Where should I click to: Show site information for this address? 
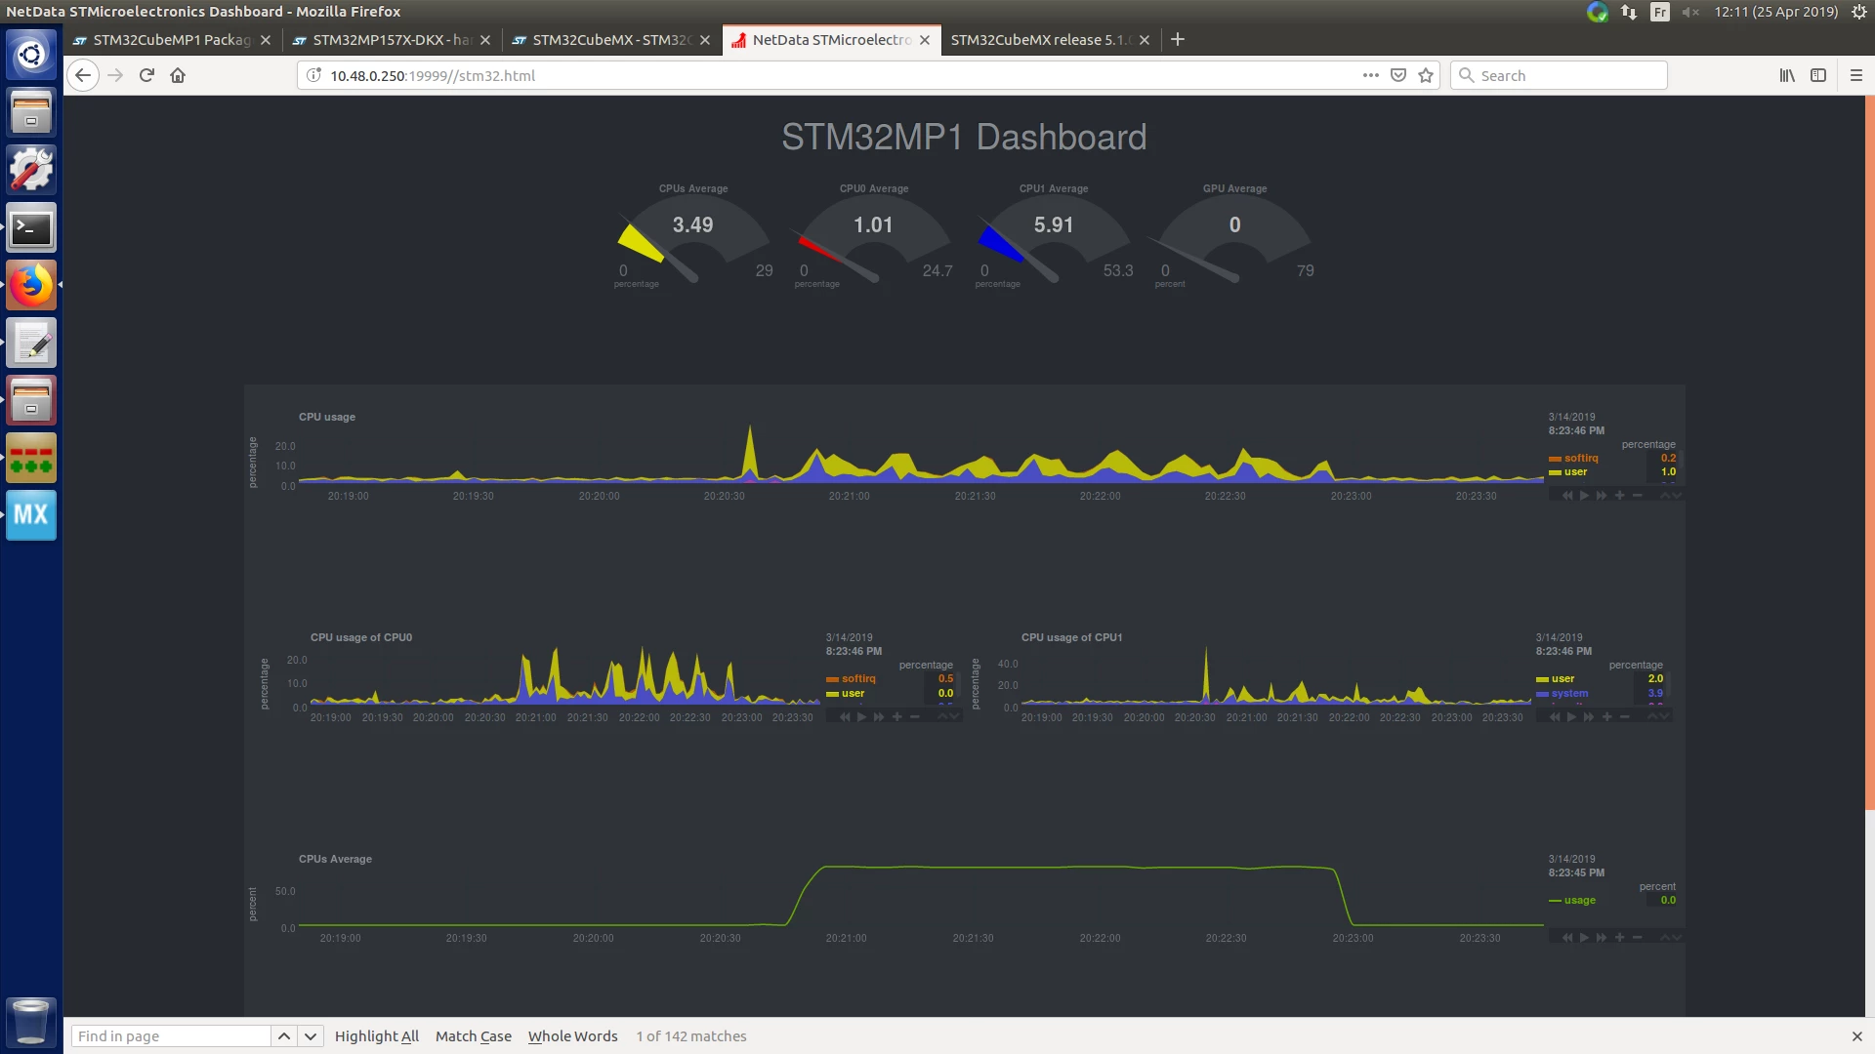(314, 75)
